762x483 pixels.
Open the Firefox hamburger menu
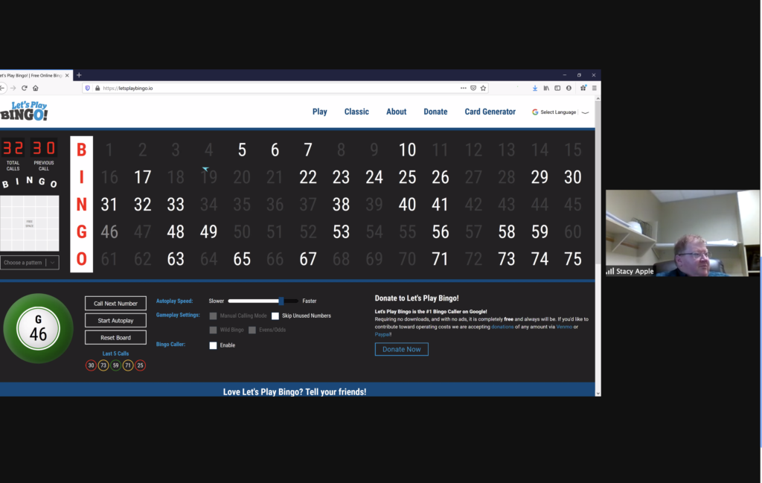pyautogui.click(x=594, y=88)
